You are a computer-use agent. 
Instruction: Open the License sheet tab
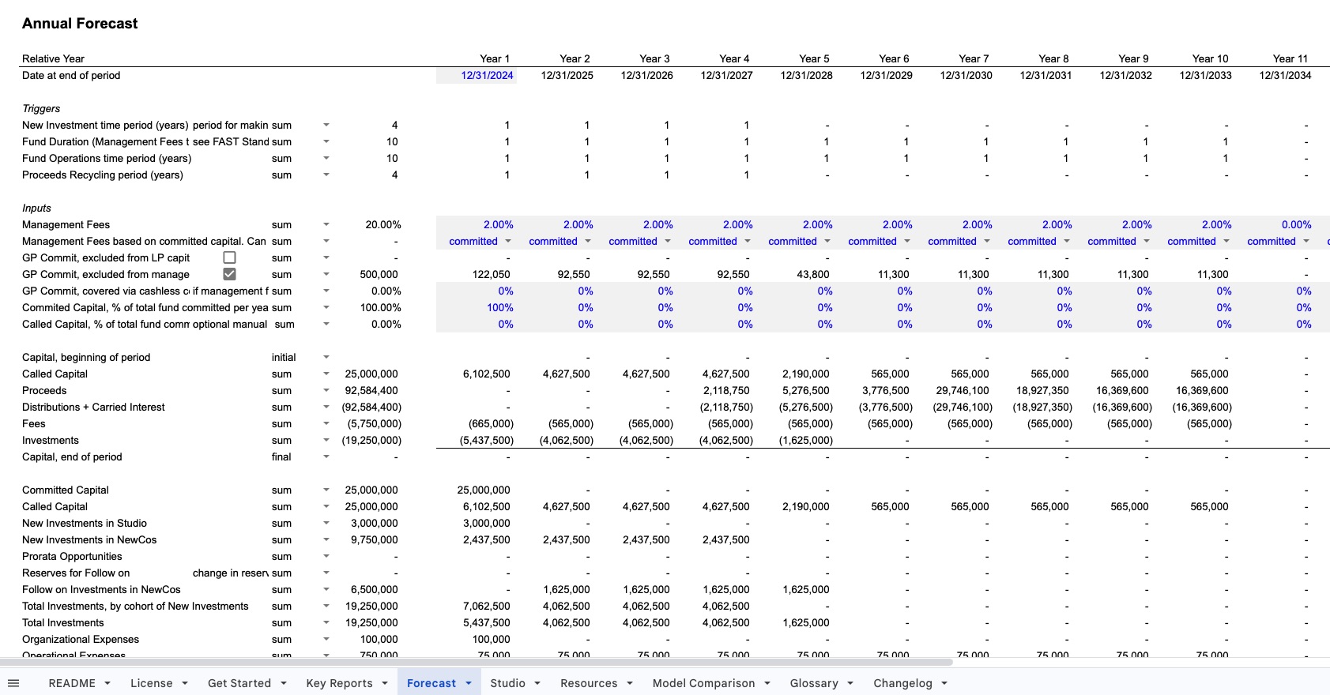[x=151, y=683]
